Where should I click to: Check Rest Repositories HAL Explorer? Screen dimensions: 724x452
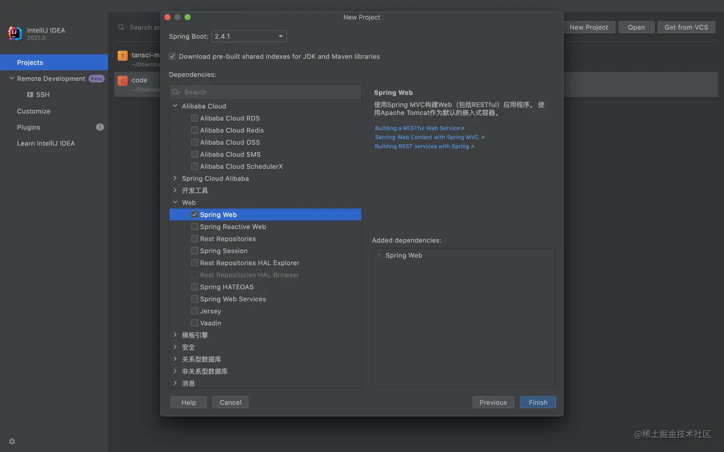point(194,263)
